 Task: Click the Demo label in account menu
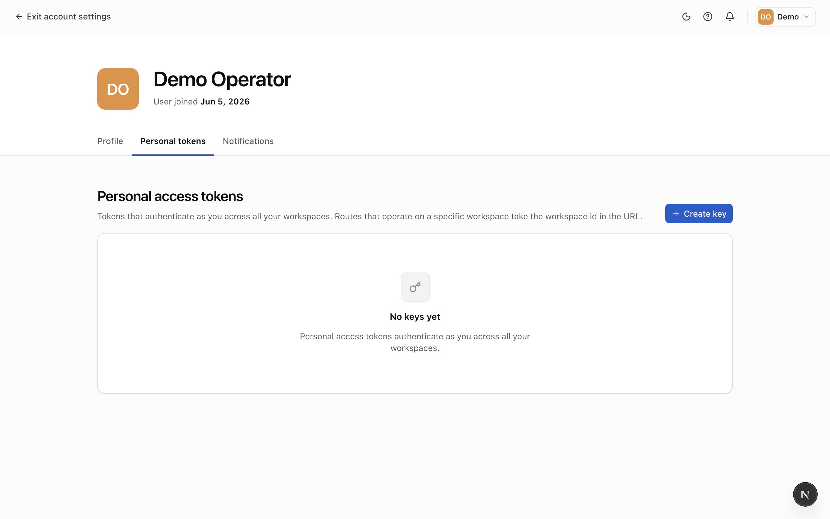pos(788,17)
